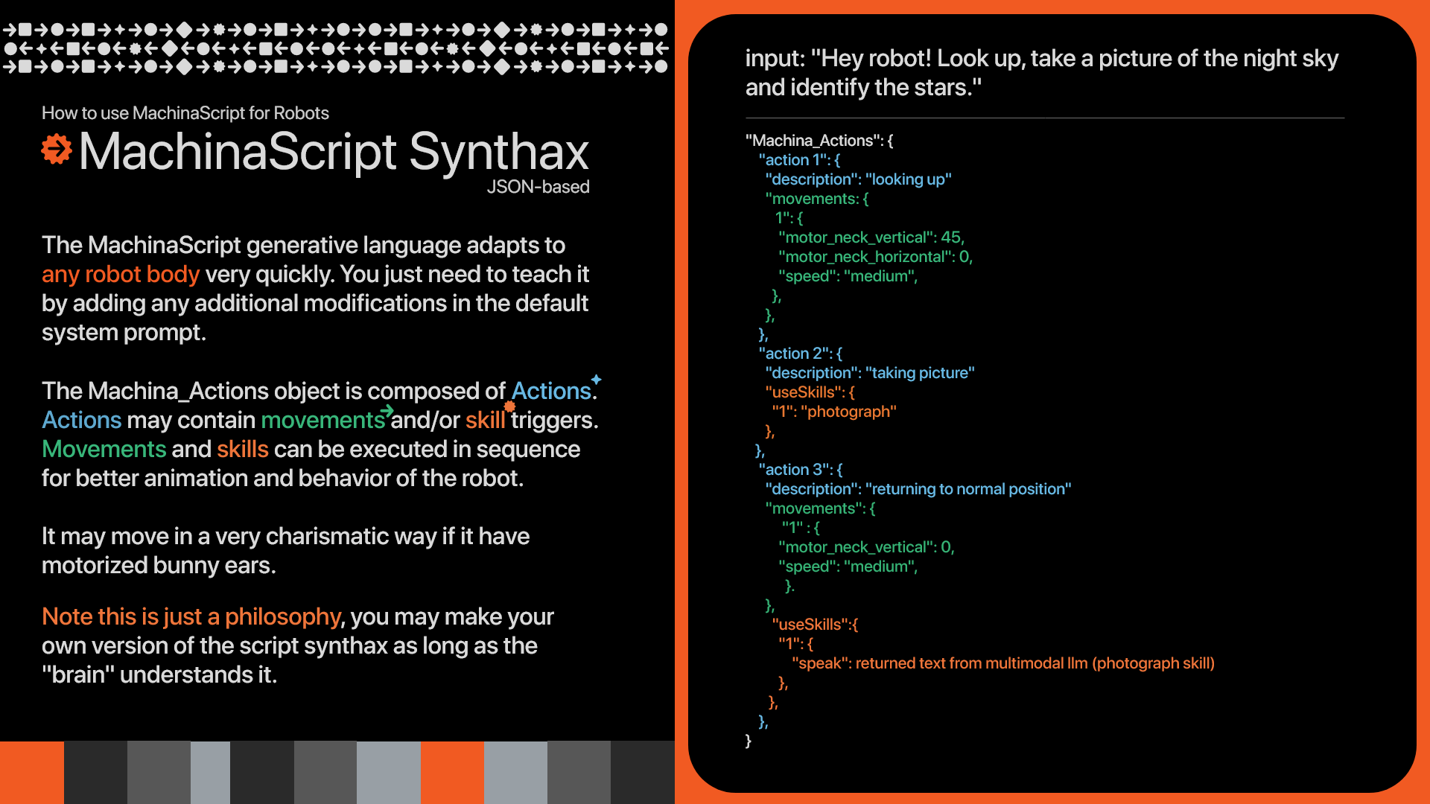The image size is (1430, 804).
Task: Click the blue sparkle icon after the word Actions
Action: click(x=596, y=379)
